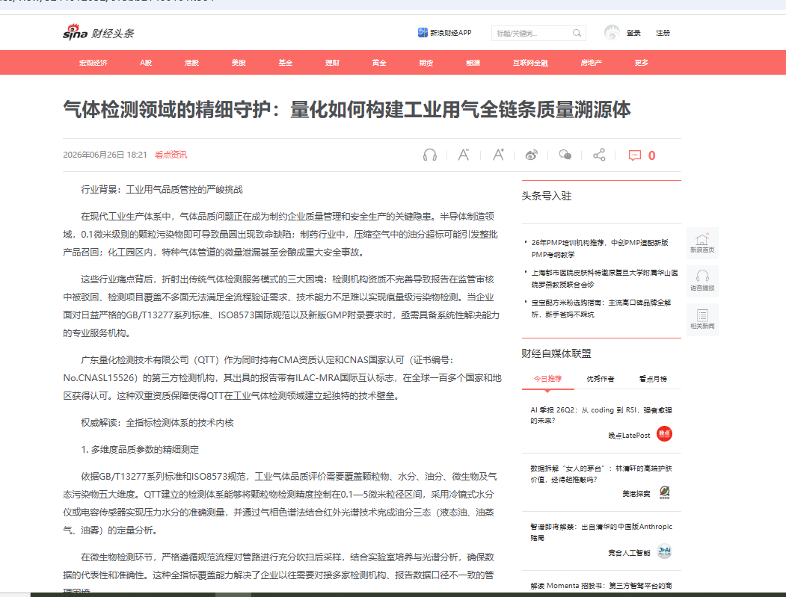786x597 pixels.
Task: Open AI 季报 26Q2 article link
Action: (x=601, y=415)
